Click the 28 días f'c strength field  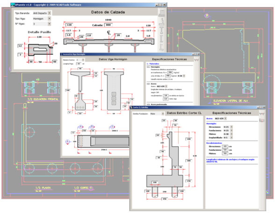point(168,76)
